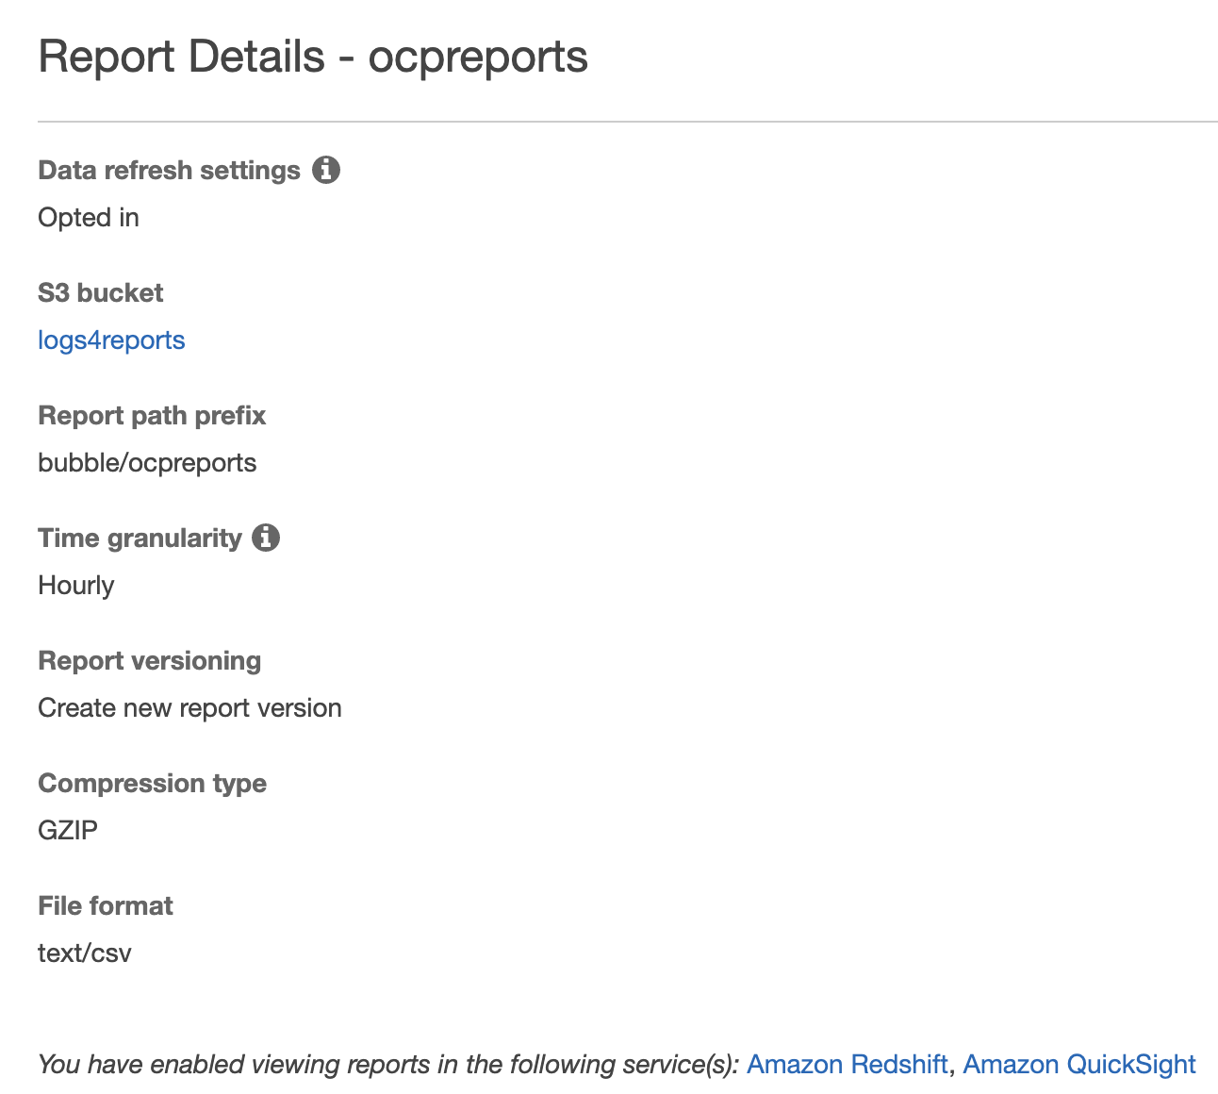
Task: Click the Compression type label
Action: 152,784
